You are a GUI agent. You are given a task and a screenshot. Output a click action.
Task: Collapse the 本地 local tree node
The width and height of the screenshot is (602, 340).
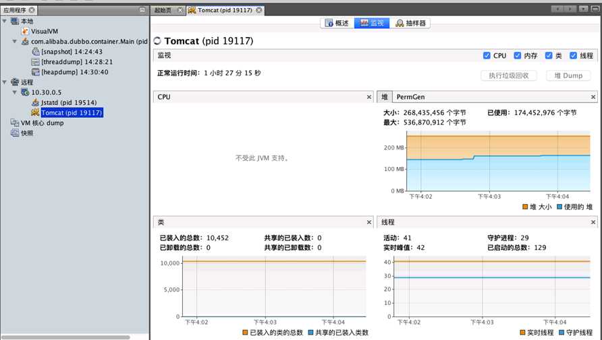(5, 21)
